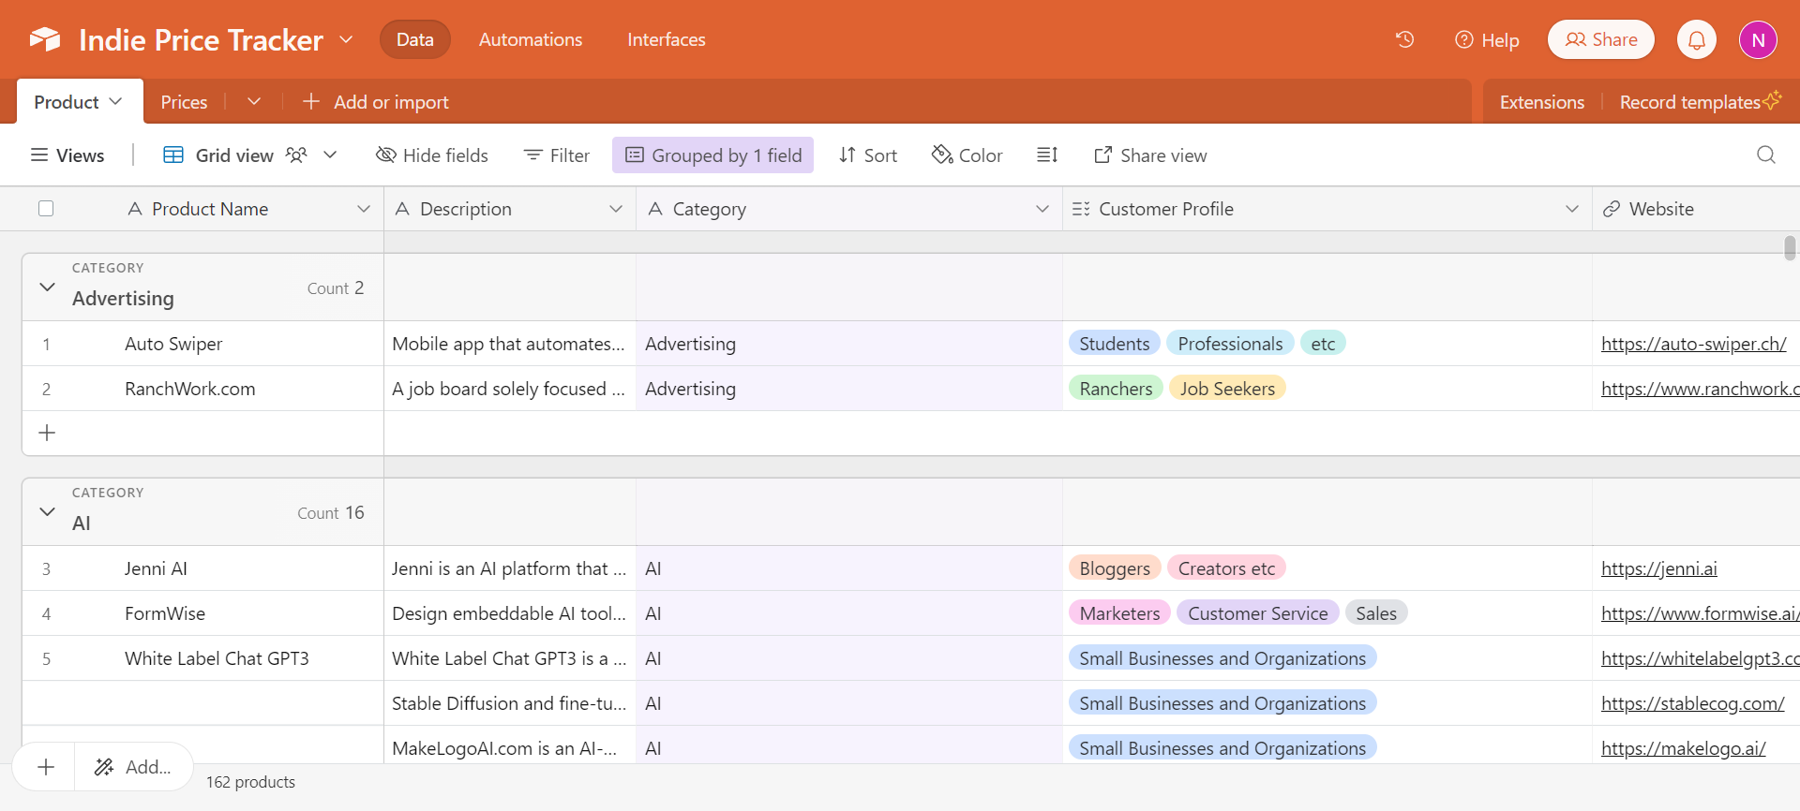The image size is (1800, 811).
Task: Open the notifications bell icon
Action: click(x=1697, y=39)
